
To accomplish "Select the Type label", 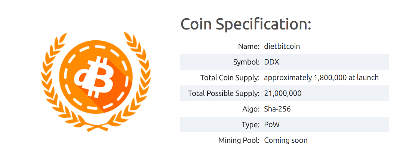I will (250, 125).
